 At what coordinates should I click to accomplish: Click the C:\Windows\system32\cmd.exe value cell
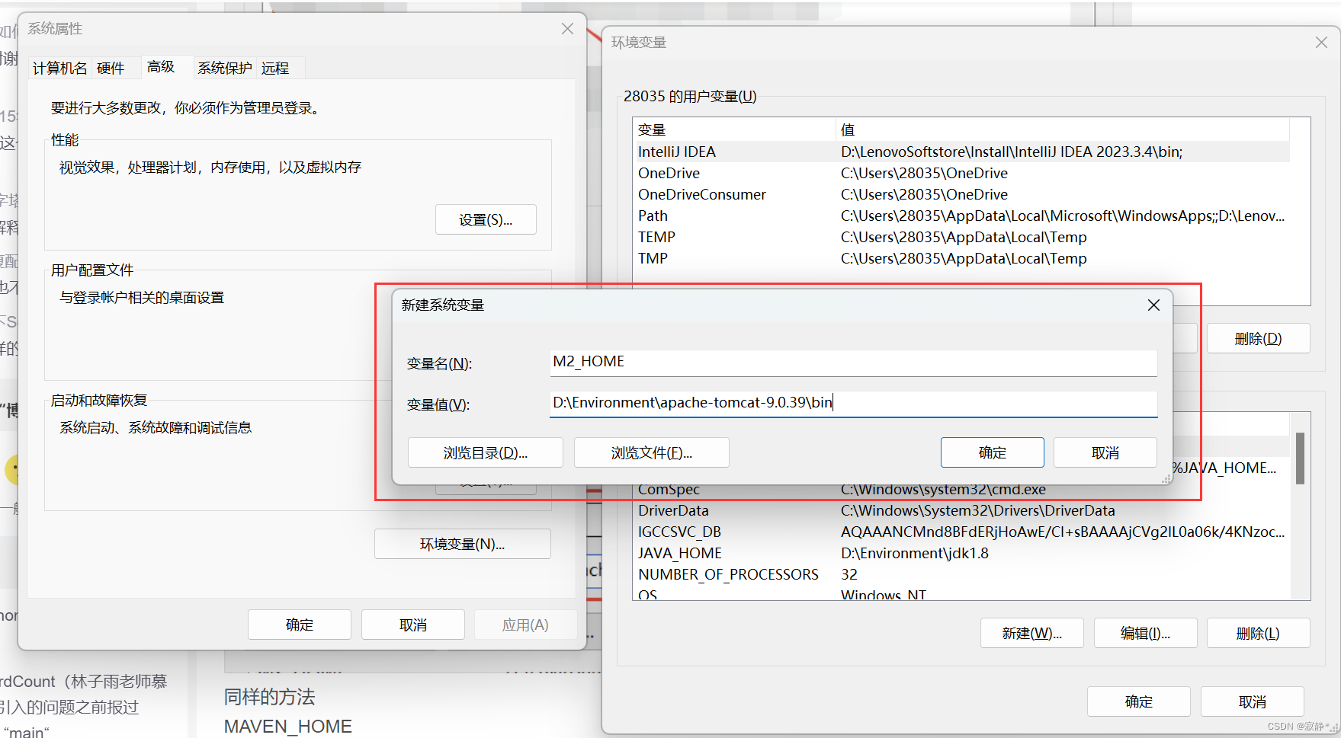pos(943,489)
